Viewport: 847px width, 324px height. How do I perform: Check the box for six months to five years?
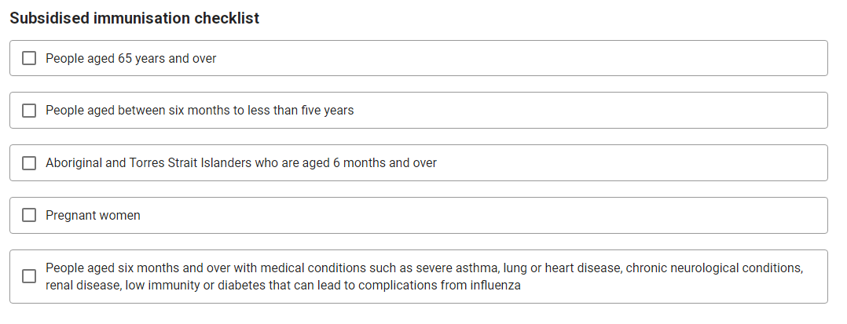coord(29,111)
